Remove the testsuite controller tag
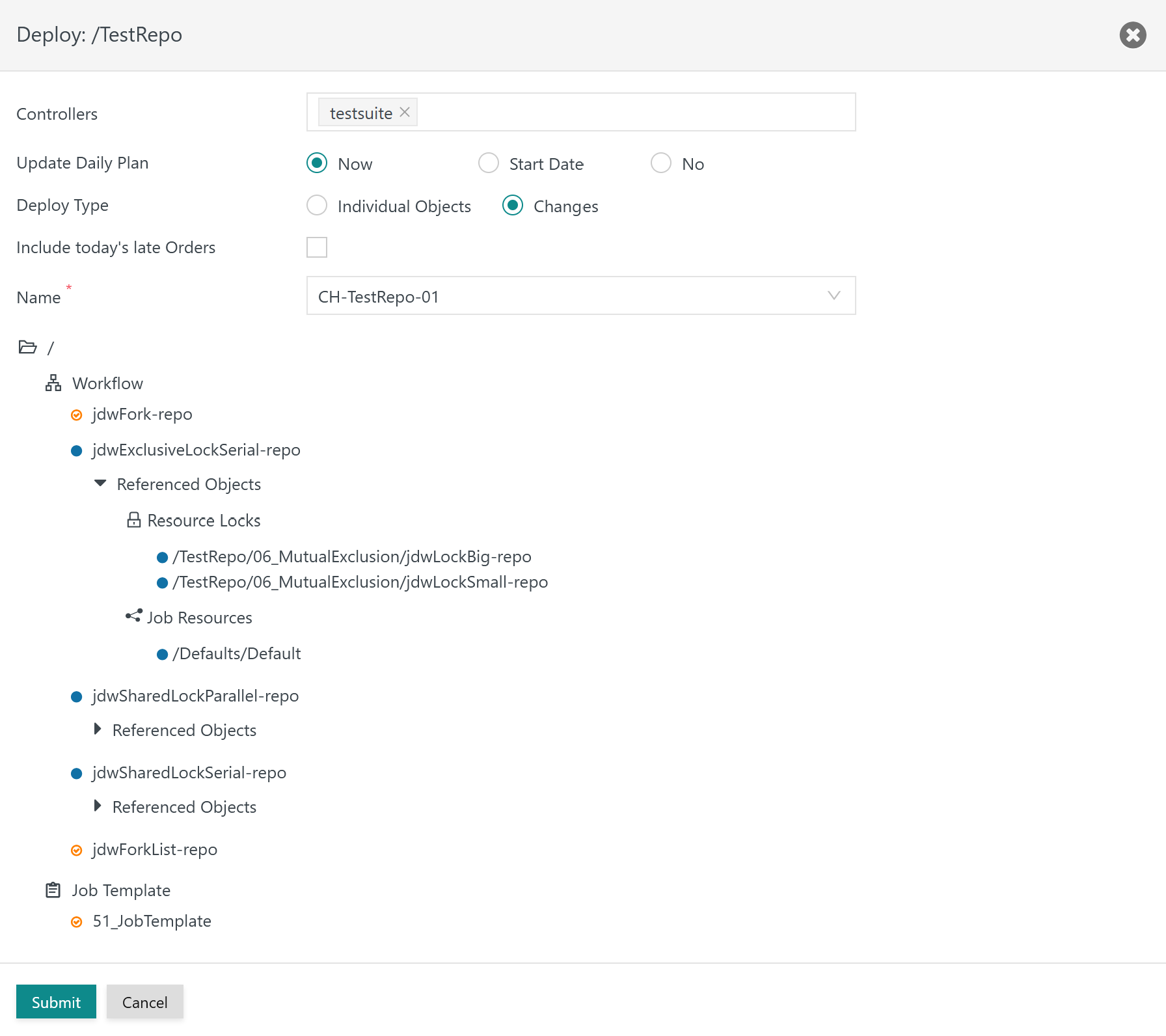This screenshot has height=1036, width=1166. click(405, 112)
